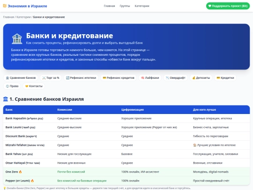The image size is (253, 190).
Task: Click the Бизнес-счета, зарплатные cell
Action: tap(211, 127)
